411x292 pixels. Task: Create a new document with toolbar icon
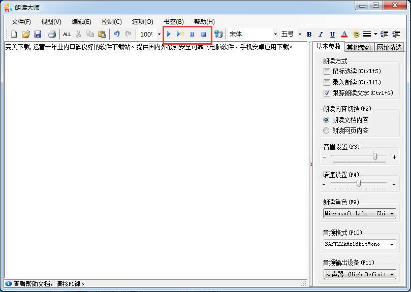14,34
